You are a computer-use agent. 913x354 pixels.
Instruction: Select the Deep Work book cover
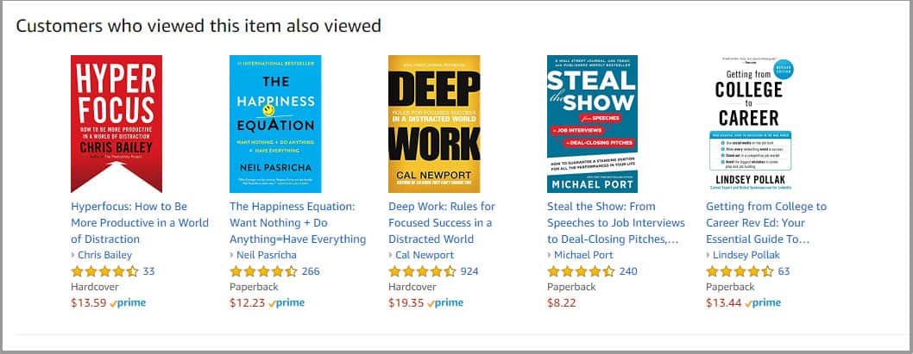click(x=434, y=124)
